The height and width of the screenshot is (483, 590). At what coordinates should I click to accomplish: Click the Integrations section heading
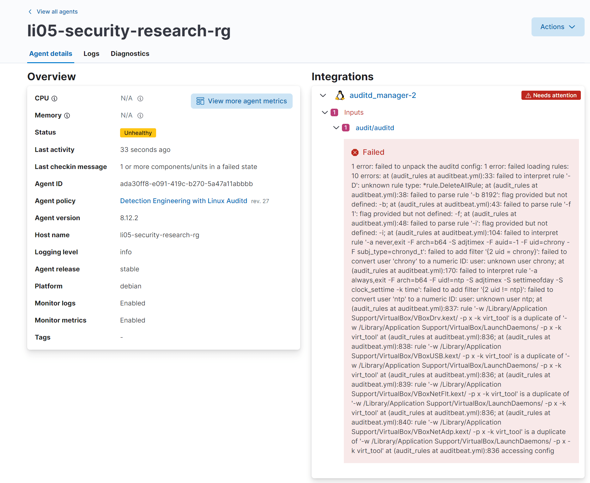pos(343,77)
